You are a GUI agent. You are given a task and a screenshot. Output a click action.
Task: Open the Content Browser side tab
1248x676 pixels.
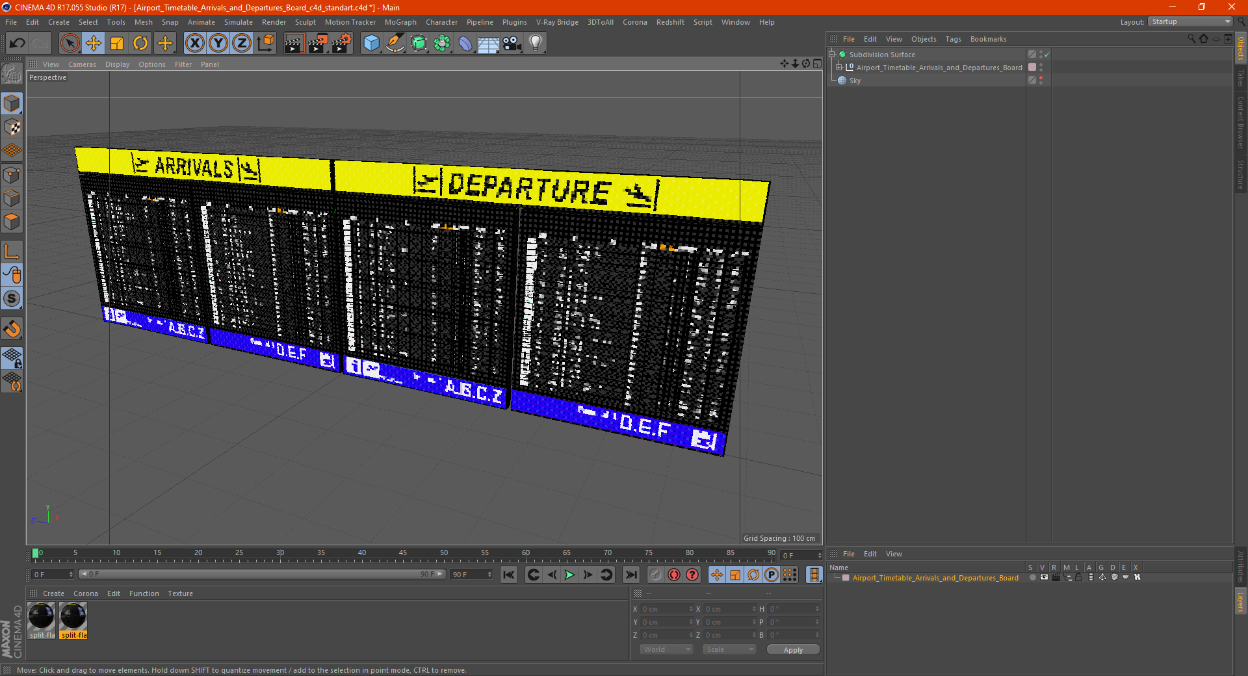coord(1241,122)
